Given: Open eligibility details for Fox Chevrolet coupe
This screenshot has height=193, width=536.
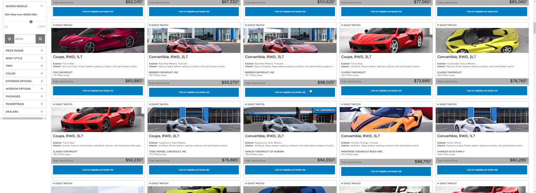Looking at the screenshot, I should click(x=98, y=90).
